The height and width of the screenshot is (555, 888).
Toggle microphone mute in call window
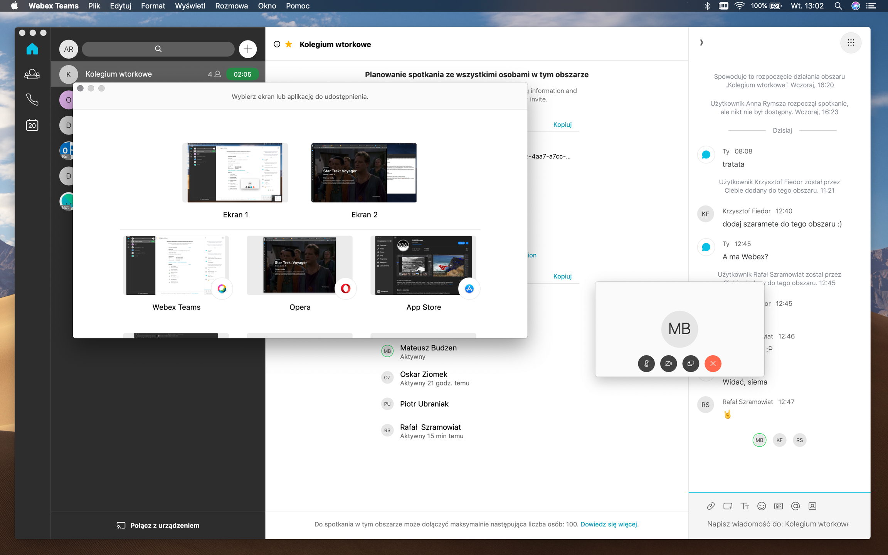click(646, 363)
